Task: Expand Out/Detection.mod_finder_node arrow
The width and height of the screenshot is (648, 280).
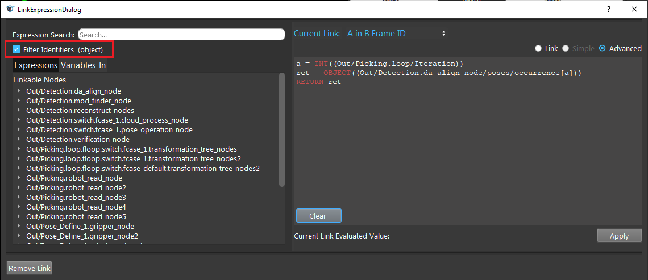Action: pos(19,101)
